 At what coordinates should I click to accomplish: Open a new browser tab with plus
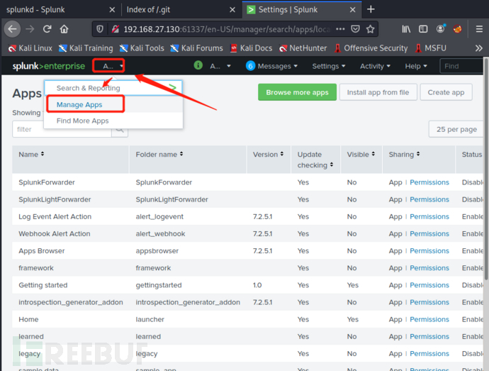click(x=371, y=9)
